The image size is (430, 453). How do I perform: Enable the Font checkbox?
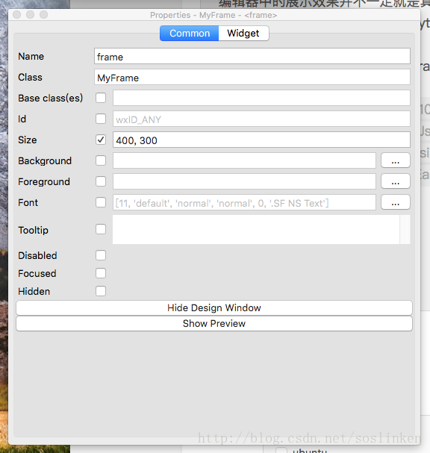[101, 202]
